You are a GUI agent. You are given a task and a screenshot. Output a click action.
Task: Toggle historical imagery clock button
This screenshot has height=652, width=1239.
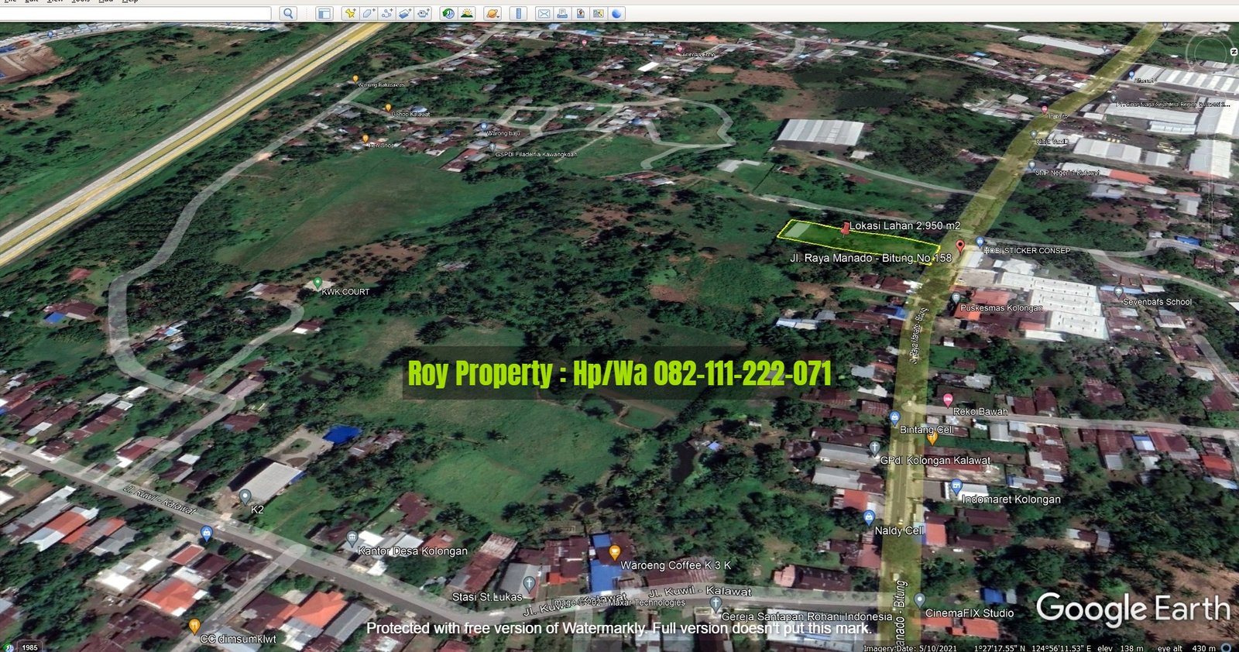(448, 13)
